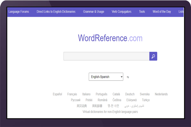Switch site language to Deutsch
191x127 pixels.
coord(130,94)
